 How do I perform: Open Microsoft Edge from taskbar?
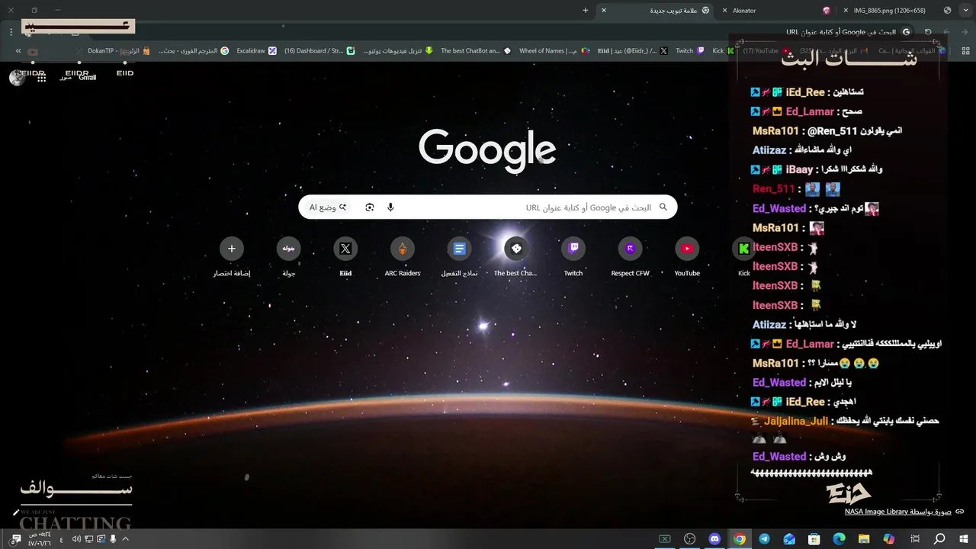click(x=840, y=539)
